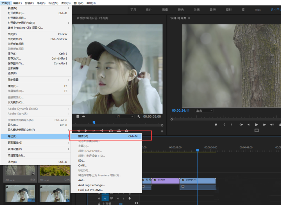
Task: Click the go to in point icon in program monitor
Action: [241, 125]
